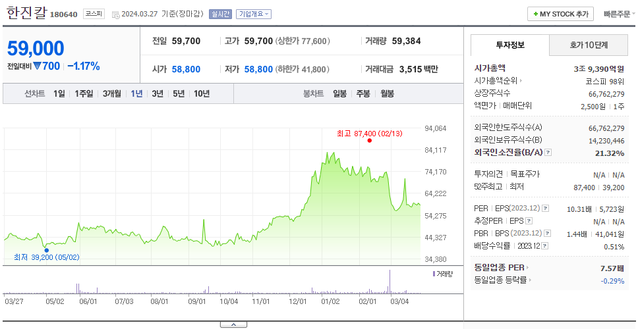Select the 5년 line chart period

[179, 94]
